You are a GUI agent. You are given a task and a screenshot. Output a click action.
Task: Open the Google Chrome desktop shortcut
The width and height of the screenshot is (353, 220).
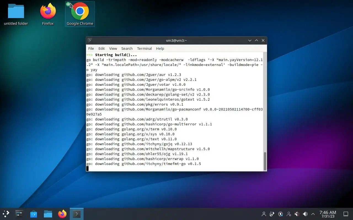click(x=80, y=14)
